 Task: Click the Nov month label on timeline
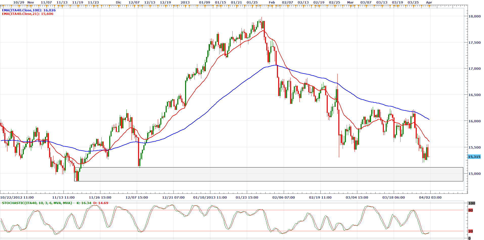(31, 2)
